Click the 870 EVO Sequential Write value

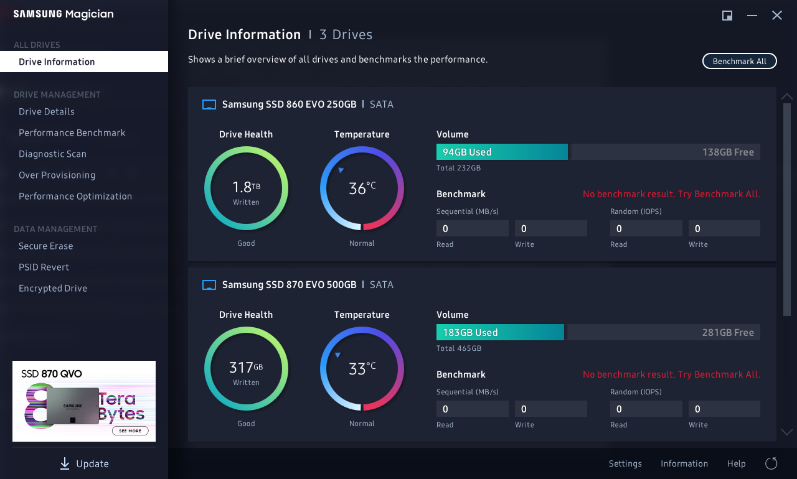click(551, 409)
